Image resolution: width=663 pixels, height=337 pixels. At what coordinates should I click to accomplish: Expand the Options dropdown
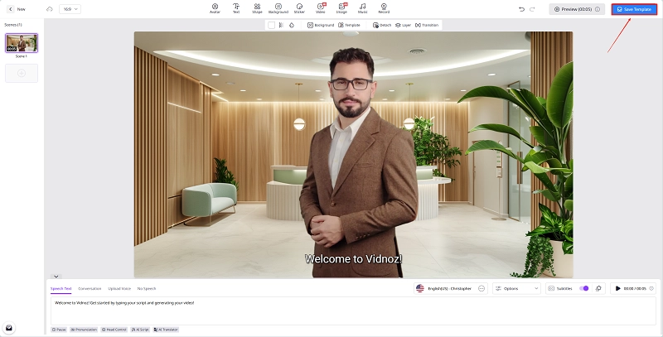(x=516, y=288)
